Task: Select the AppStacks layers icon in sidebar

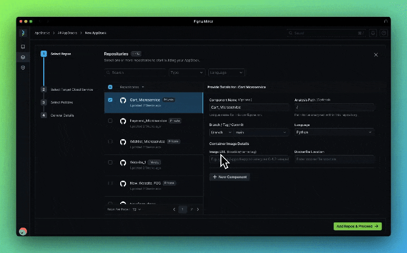Action: (23, 57)
